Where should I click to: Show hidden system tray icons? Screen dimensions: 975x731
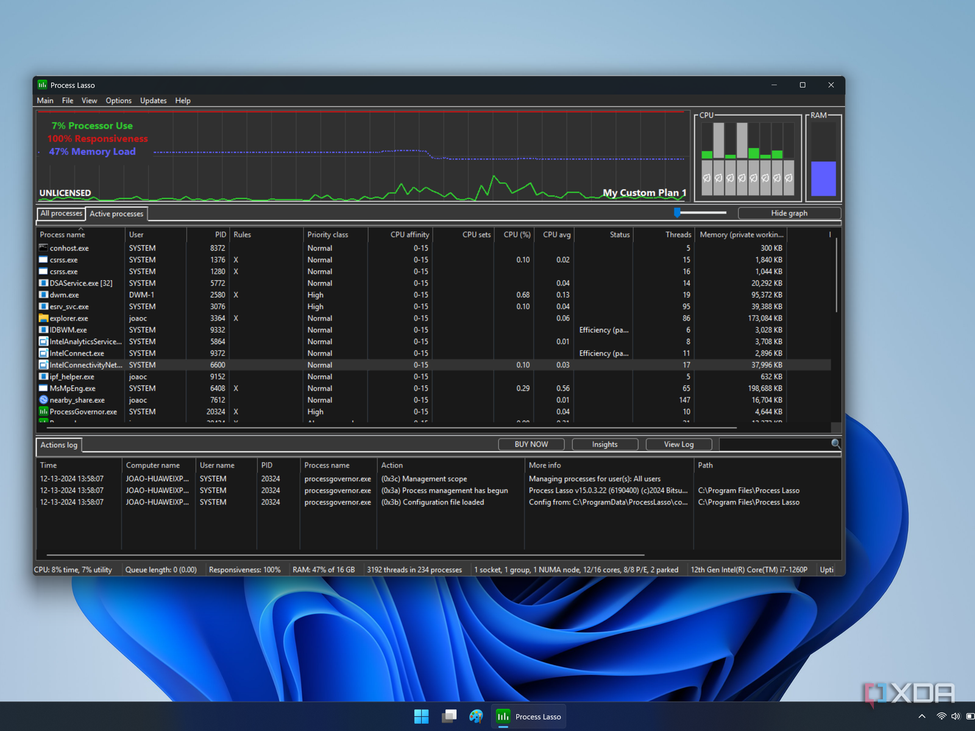[x=921, y=716]
